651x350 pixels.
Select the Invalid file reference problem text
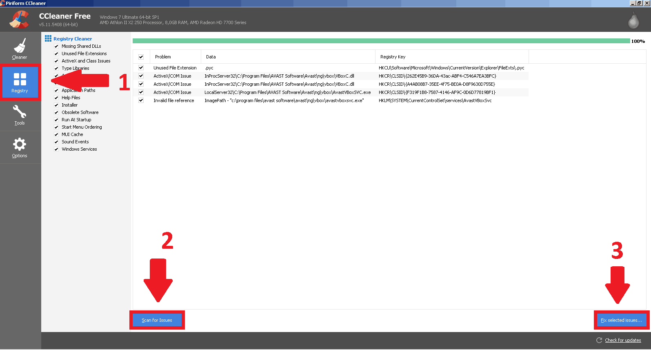[x=174, y=100]
